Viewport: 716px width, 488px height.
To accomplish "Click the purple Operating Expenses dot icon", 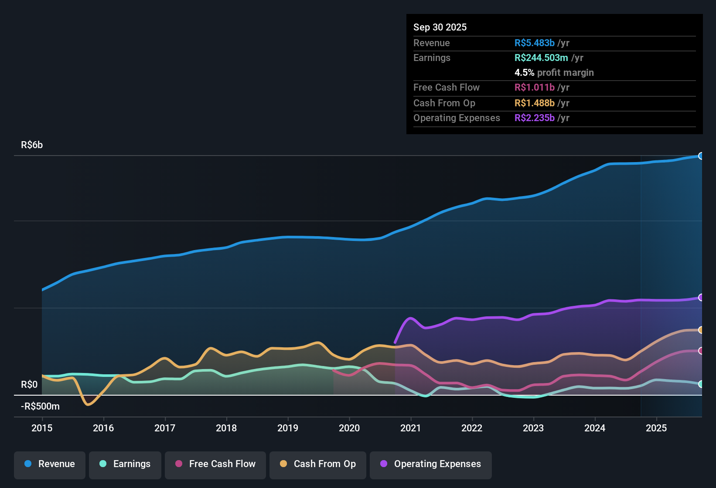I will 384,464.
